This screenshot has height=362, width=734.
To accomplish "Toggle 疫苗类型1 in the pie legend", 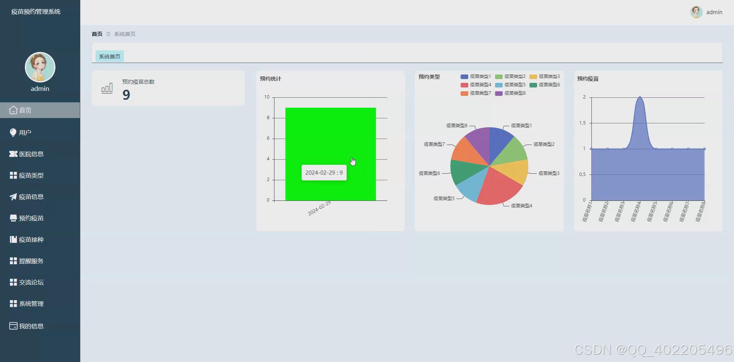I will pos(464,76).
